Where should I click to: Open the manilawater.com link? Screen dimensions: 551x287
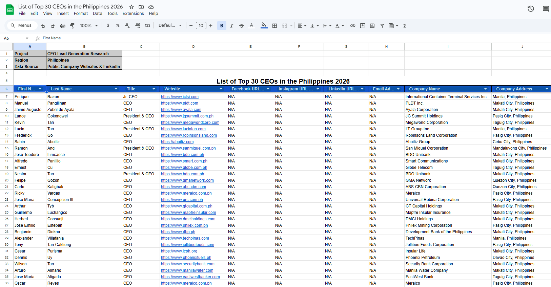[187, 270]
